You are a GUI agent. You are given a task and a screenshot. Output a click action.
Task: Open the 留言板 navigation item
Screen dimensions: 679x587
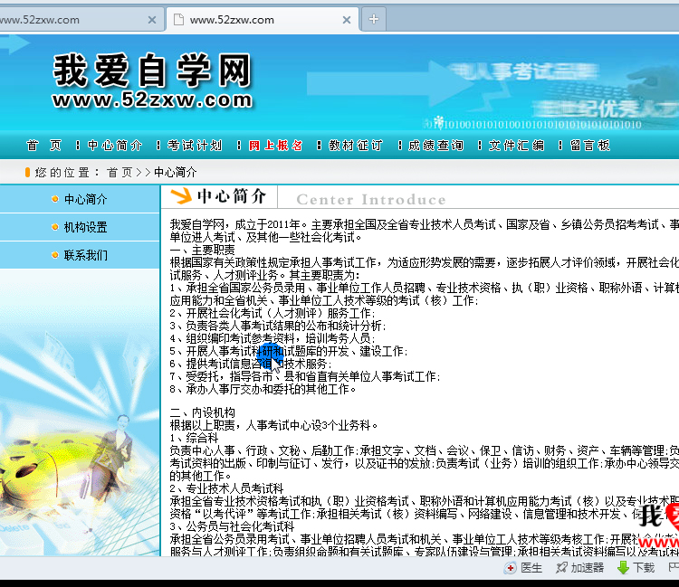pos(590,146)
